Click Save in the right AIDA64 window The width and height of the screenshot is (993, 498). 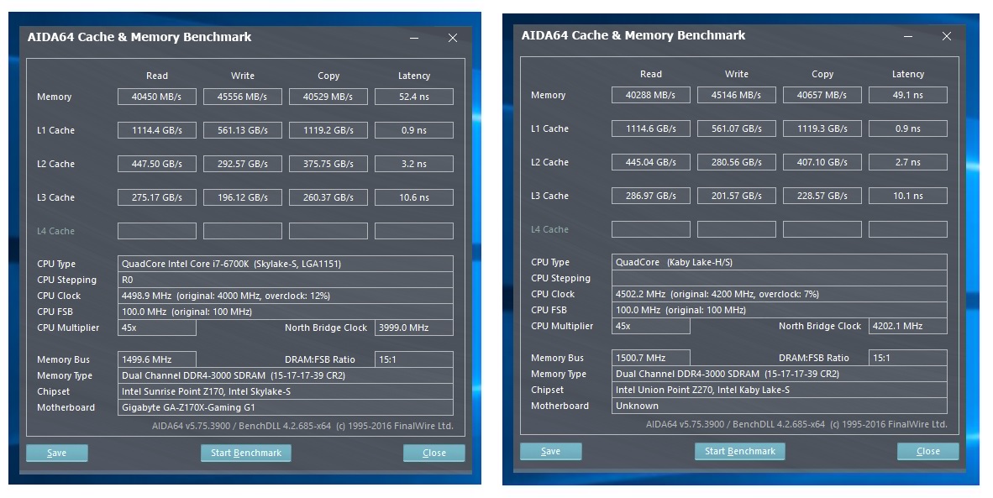550,451
